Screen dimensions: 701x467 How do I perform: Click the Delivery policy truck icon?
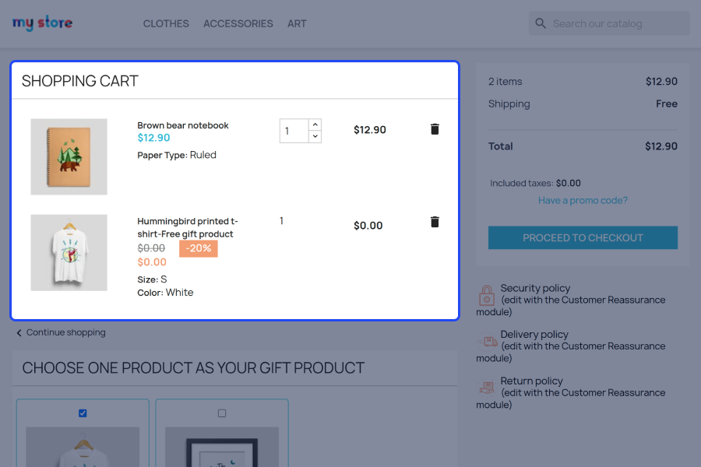(x=488, y=342)
